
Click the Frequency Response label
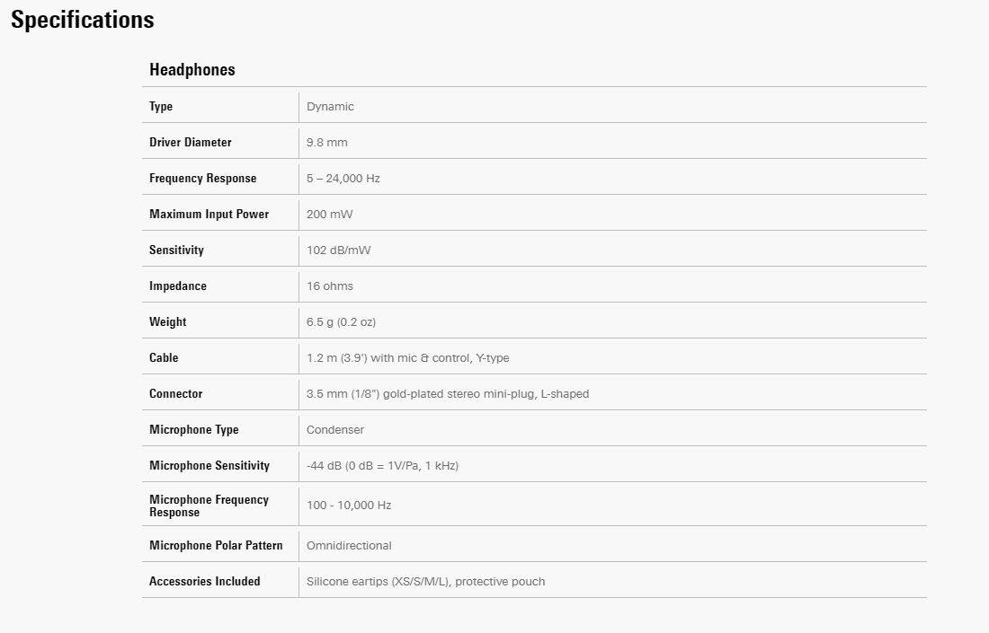(x=202, y=179)
